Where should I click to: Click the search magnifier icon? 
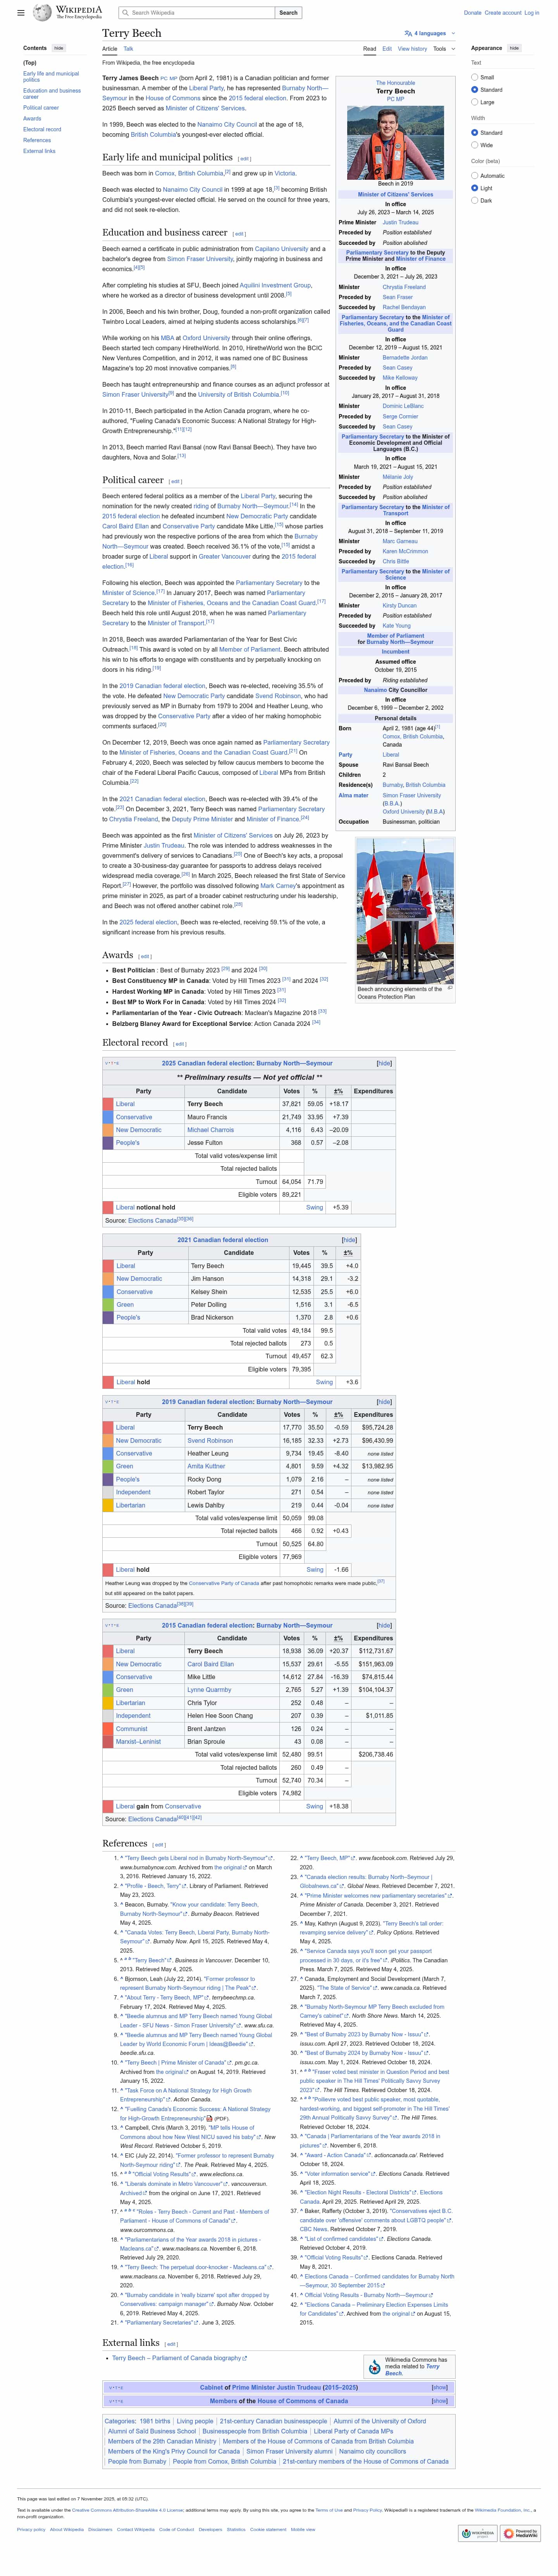pyautogui.click(x=124, y=13)
